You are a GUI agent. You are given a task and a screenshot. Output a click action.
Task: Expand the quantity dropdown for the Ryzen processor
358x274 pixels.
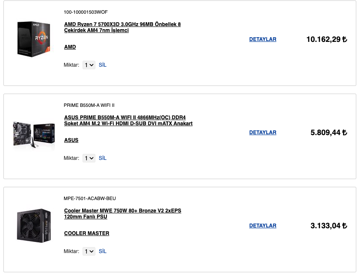click(89, 65)
